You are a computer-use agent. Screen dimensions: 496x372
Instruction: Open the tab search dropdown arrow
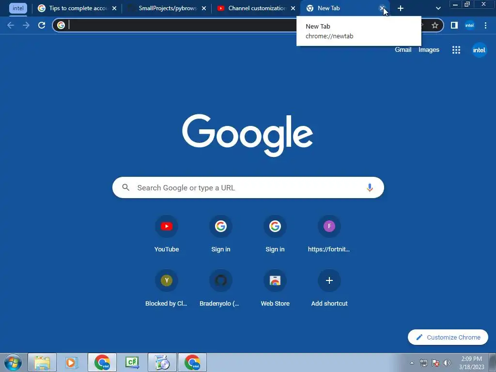coord(438,8)
